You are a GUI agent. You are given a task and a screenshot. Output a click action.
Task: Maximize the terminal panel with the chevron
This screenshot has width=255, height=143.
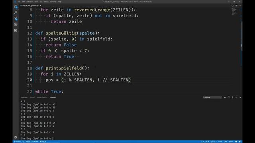click(236, 97)
